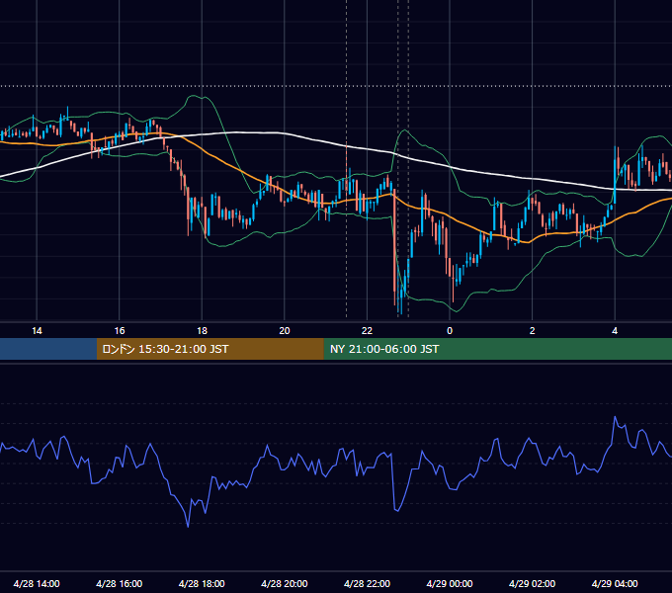Click the blue session bar before London
The height and width of the screenshot is (593, 672).
(x=48, y=349)
